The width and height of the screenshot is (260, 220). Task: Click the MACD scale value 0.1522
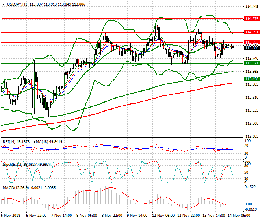250,187
